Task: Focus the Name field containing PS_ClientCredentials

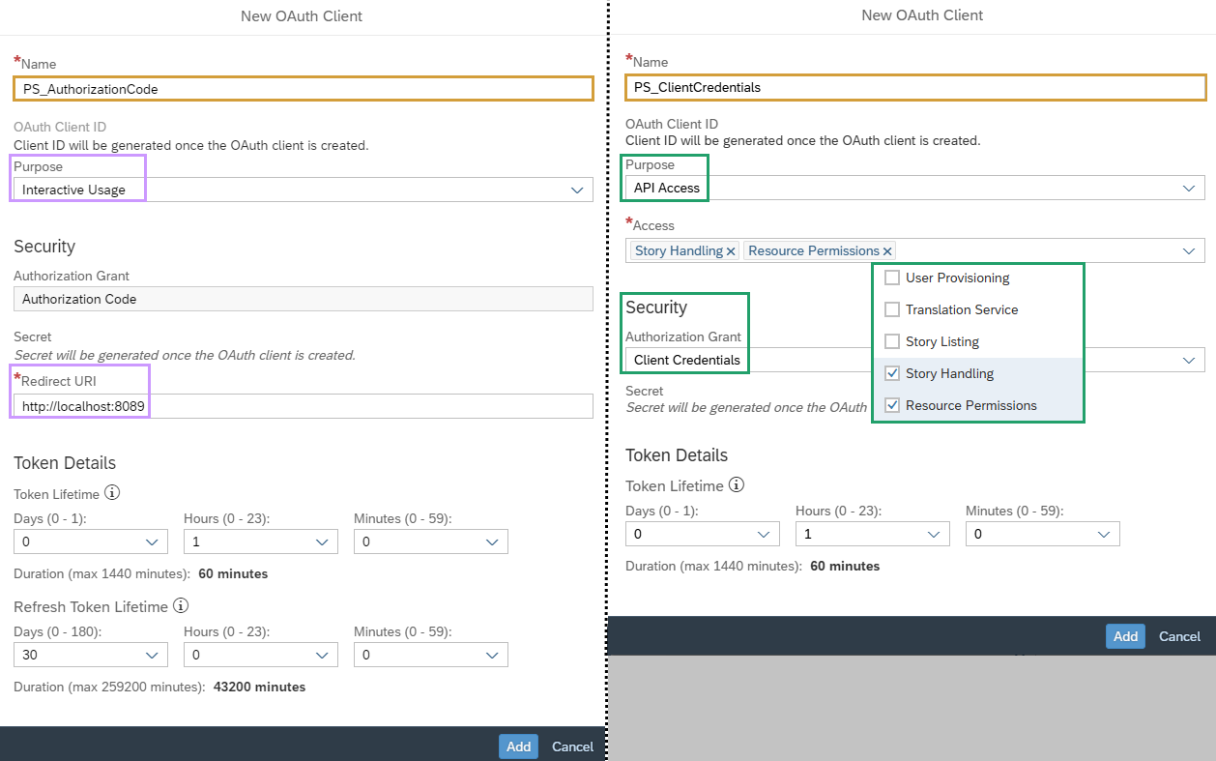Action: click(x=914, y=88)
